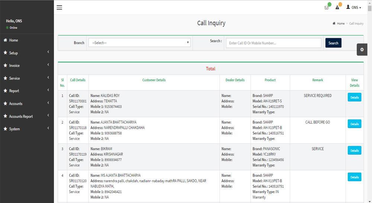This screenshot has height=203, width=372.
Task: Click the Home breadcrumb link
Action: tap(341, 23)
